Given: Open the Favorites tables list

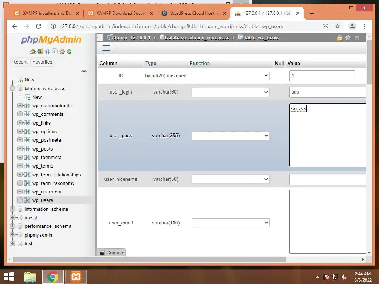Looking at the screenshot, I should (x=42, y=62).
